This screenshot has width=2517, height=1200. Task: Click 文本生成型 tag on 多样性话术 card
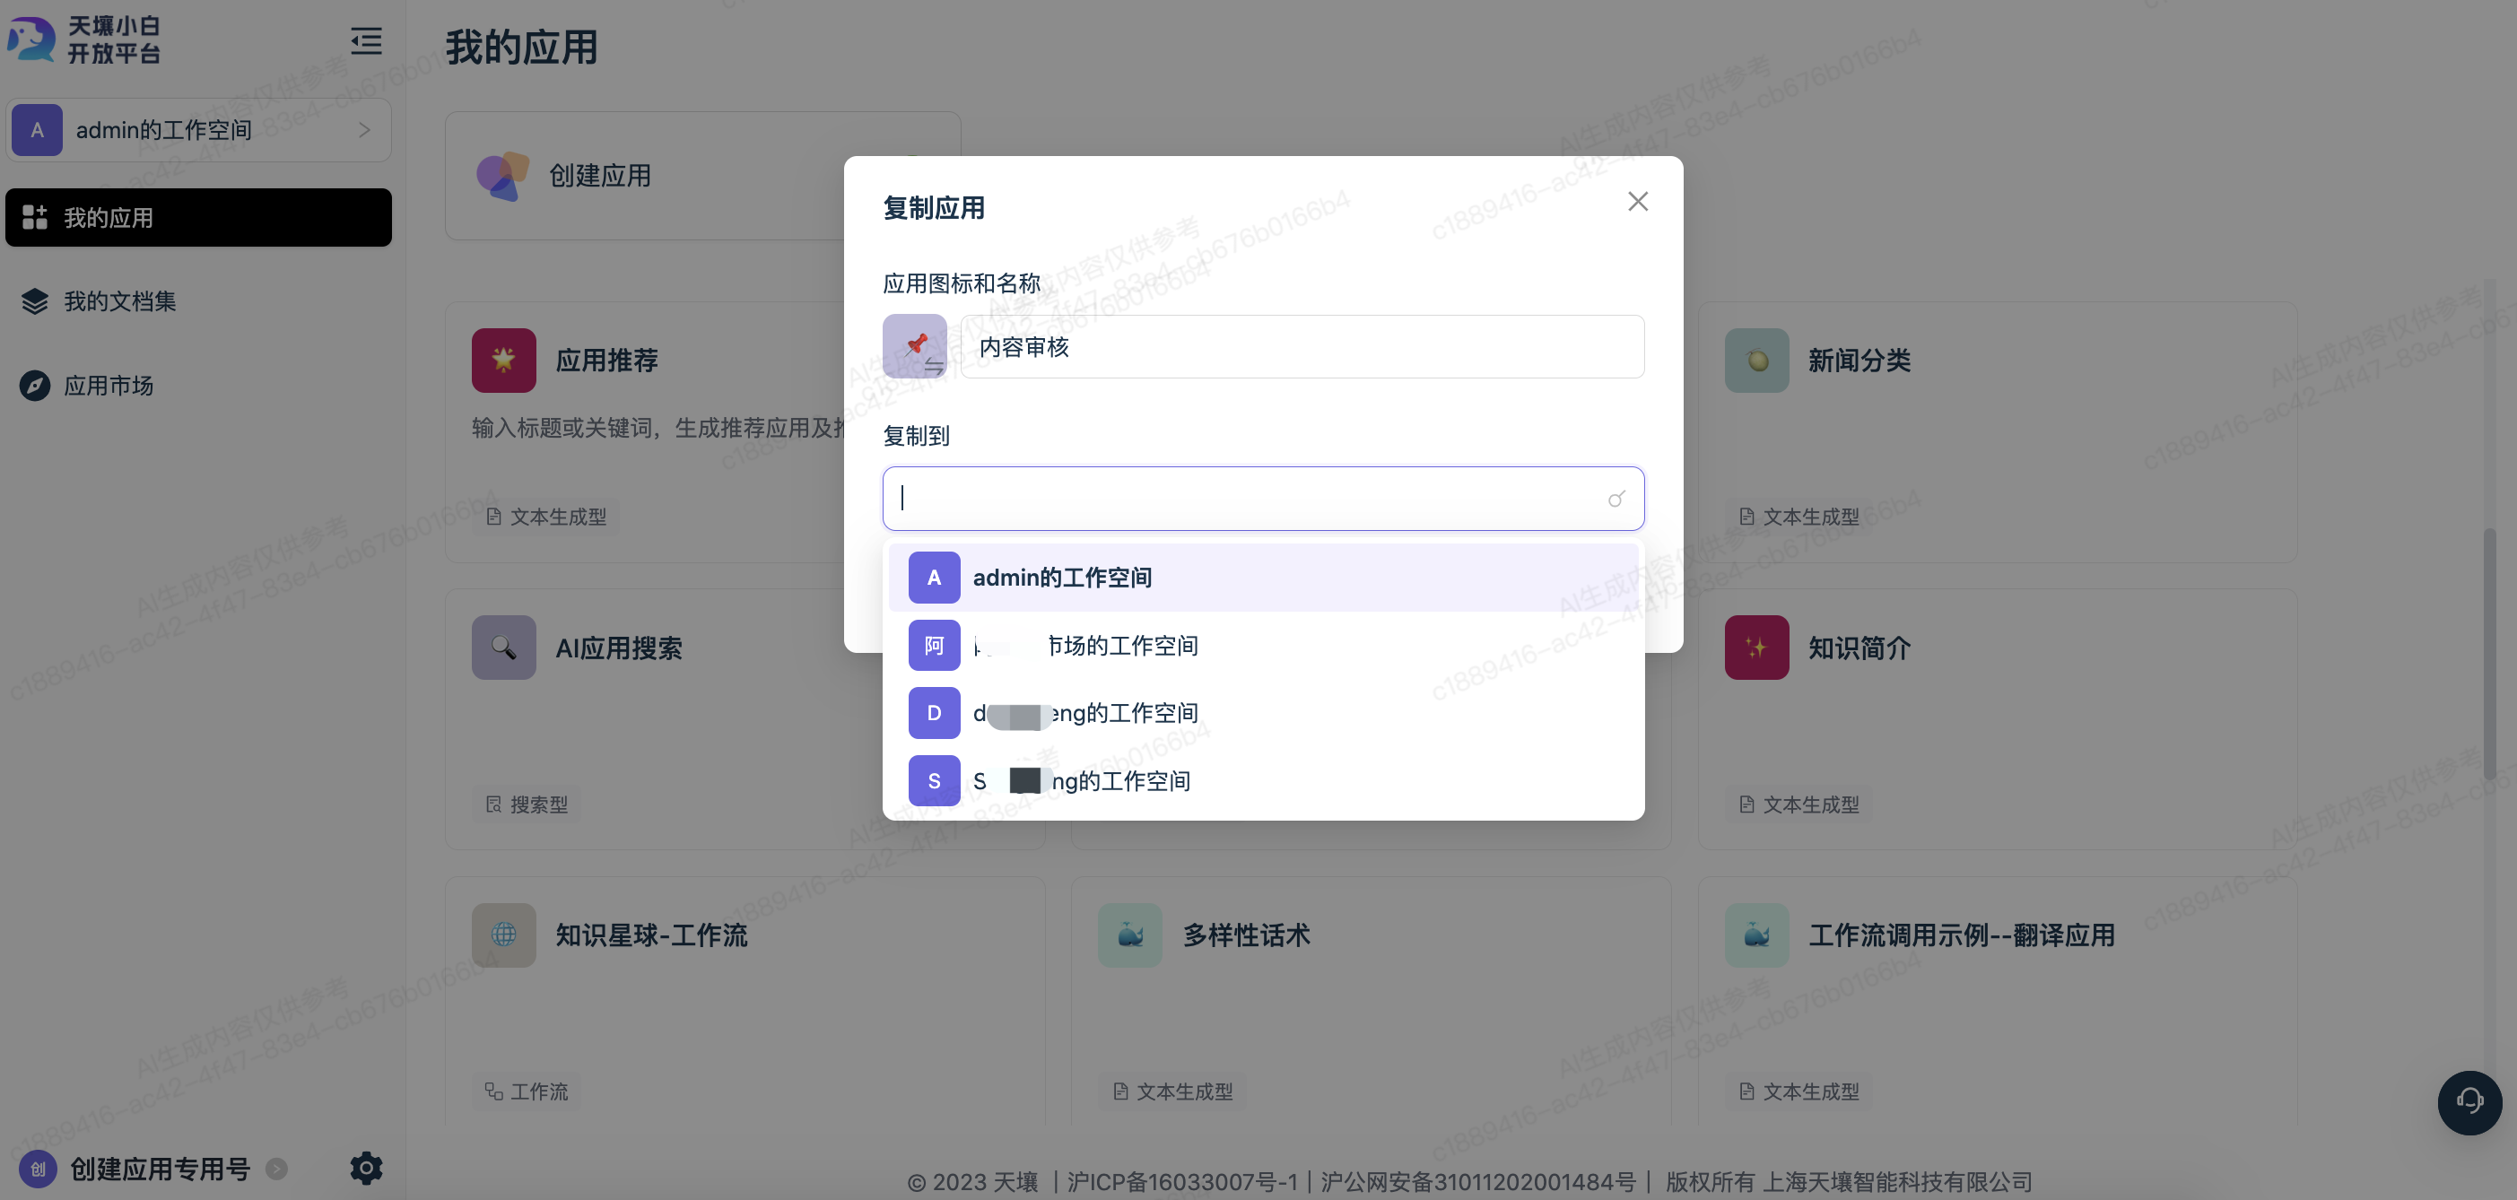click(1172, 1091)
